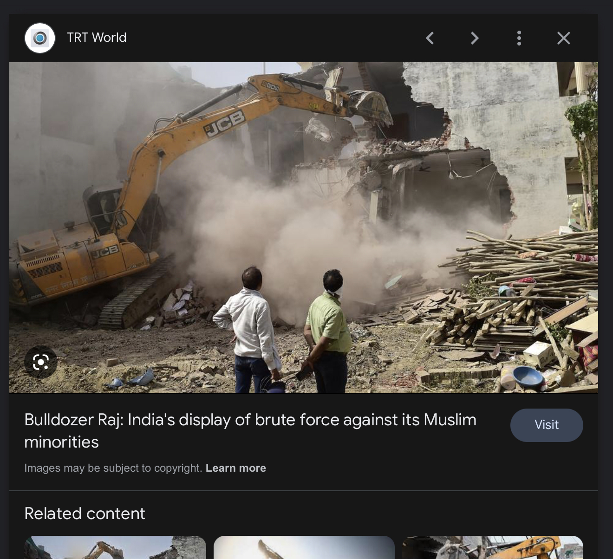This screenshot has width=613, height=559.
Task: Open the Learn more copyright link
Action: 236,468
